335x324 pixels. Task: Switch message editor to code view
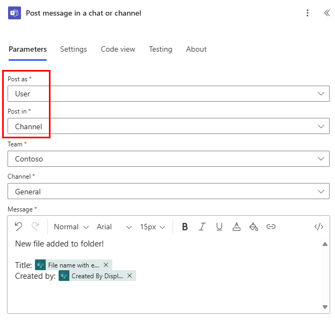click(x=319, y=227)
